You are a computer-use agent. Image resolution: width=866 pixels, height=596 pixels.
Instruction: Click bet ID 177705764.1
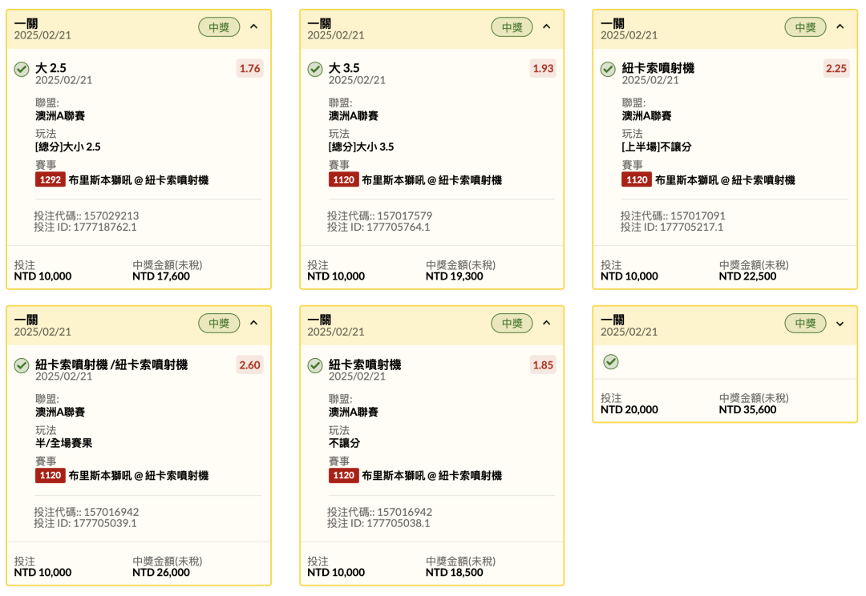pos(378,227)
